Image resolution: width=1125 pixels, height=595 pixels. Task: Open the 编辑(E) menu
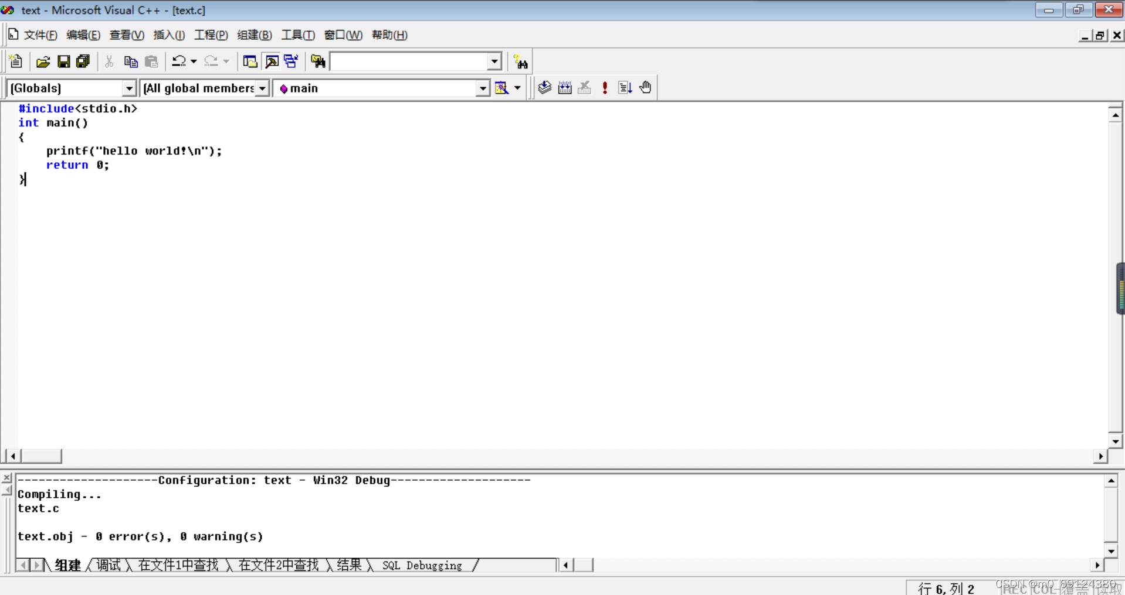tap(83, 35)
